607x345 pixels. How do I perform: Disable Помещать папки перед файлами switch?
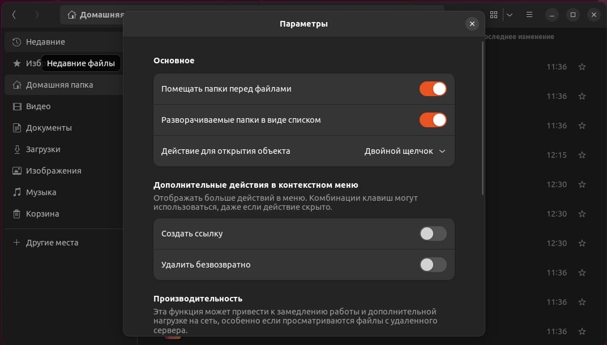pos(433,89)
